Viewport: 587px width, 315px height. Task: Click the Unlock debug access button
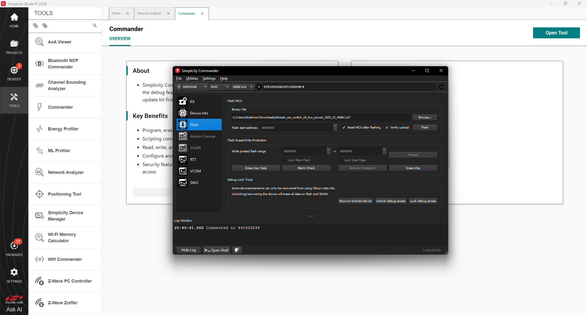tap(391, 201)
